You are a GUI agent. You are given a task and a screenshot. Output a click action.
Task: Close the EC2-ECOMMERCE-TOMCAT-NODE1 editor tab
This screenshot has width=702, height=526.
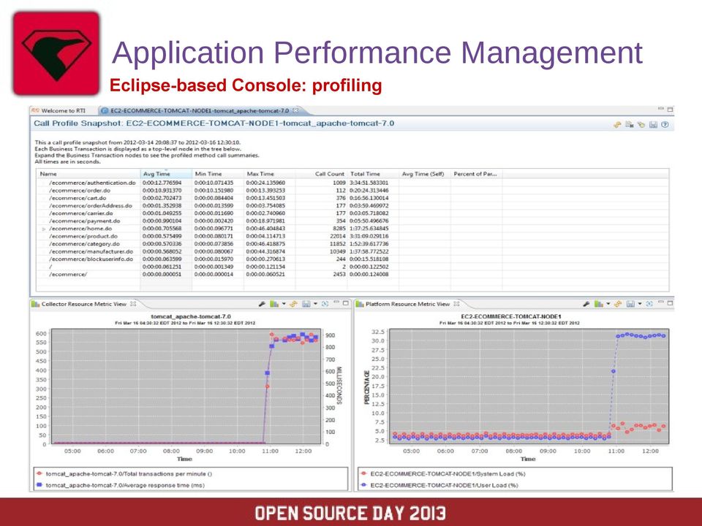tap(295, 110)
